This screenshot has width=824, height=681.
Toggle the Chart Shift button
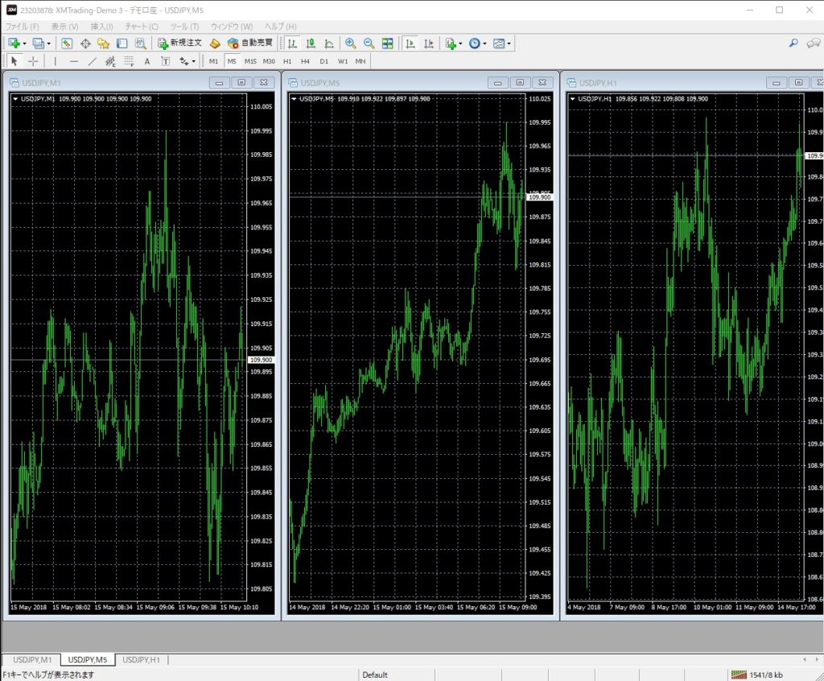pos(429,43)
